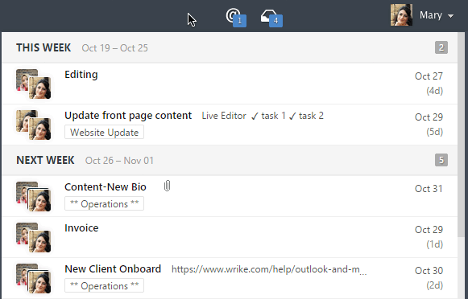
Task: Click the Mary username label
Action: 431,15
